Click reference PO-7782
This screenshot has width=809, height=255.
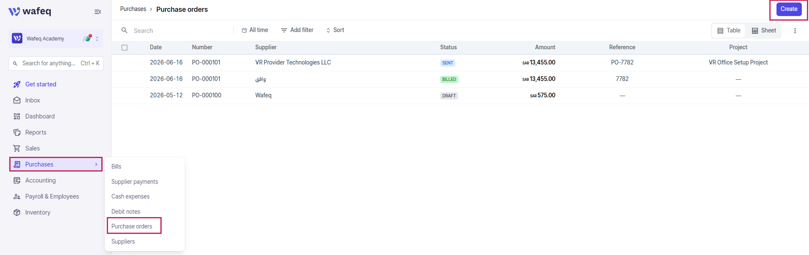[x=622, y=62]
